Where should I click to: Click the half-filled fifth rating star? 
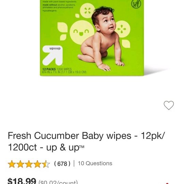click(x=46, y=164)
